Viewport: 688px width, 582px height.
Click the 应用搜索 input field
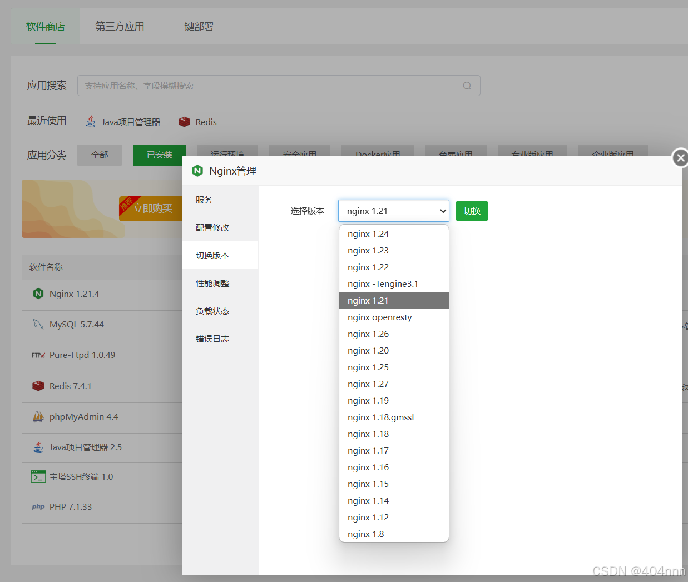pos(279,86)
